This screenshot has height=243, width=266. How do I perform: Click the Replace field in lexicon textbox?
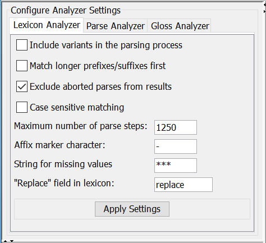click(184, 185)
